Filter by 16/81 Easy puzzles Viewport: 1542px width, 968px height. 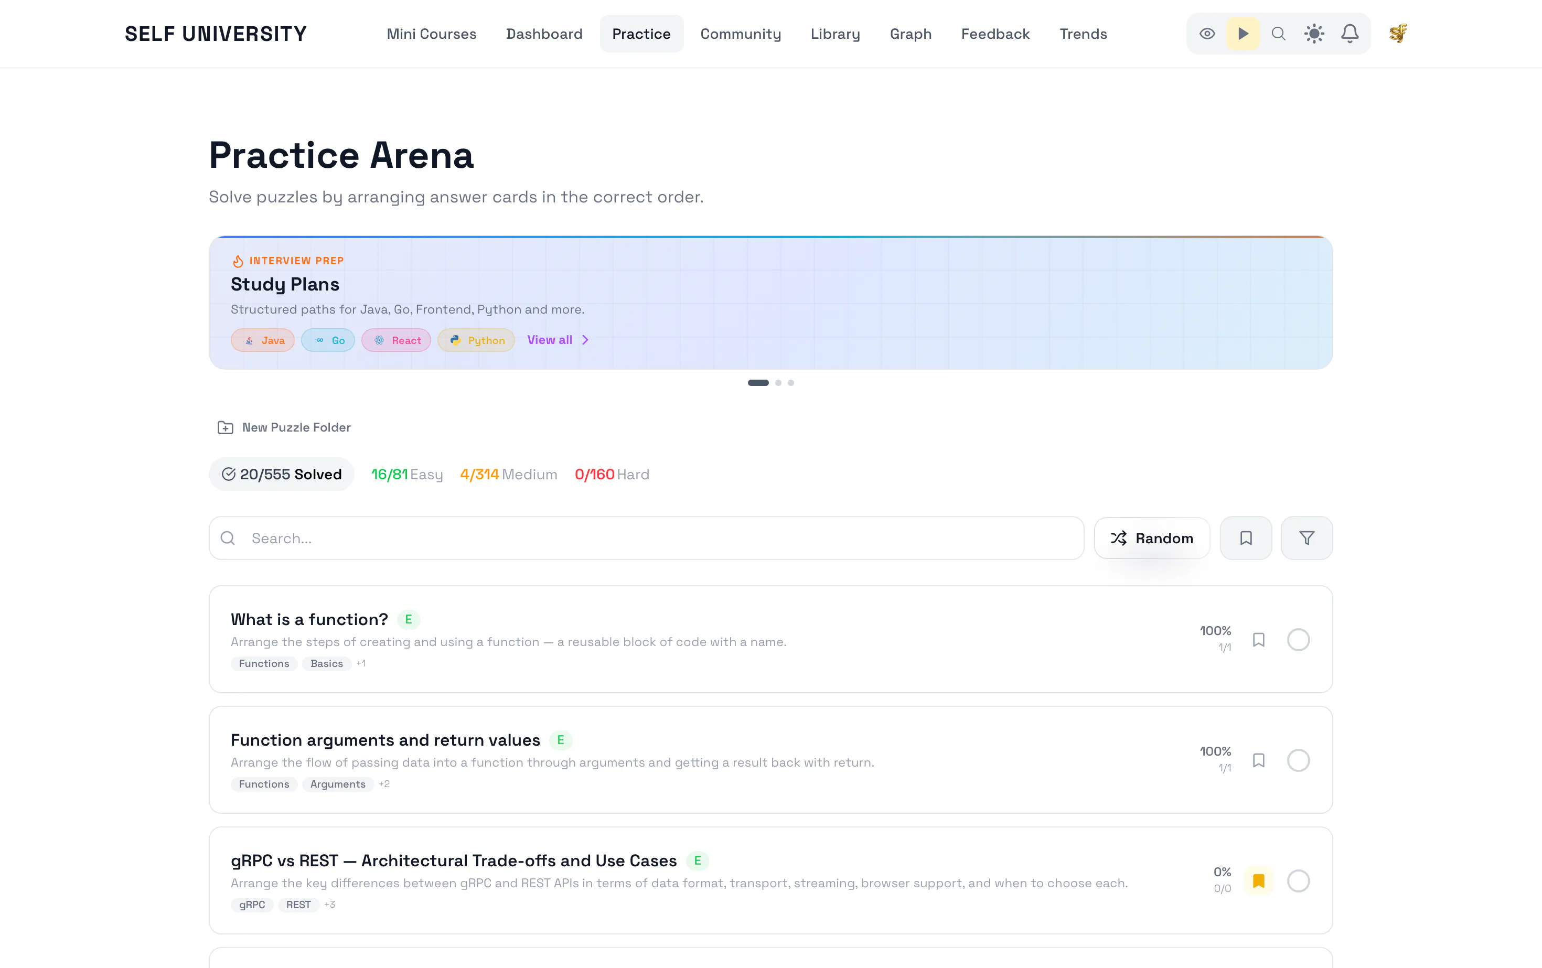click(408, 475)
